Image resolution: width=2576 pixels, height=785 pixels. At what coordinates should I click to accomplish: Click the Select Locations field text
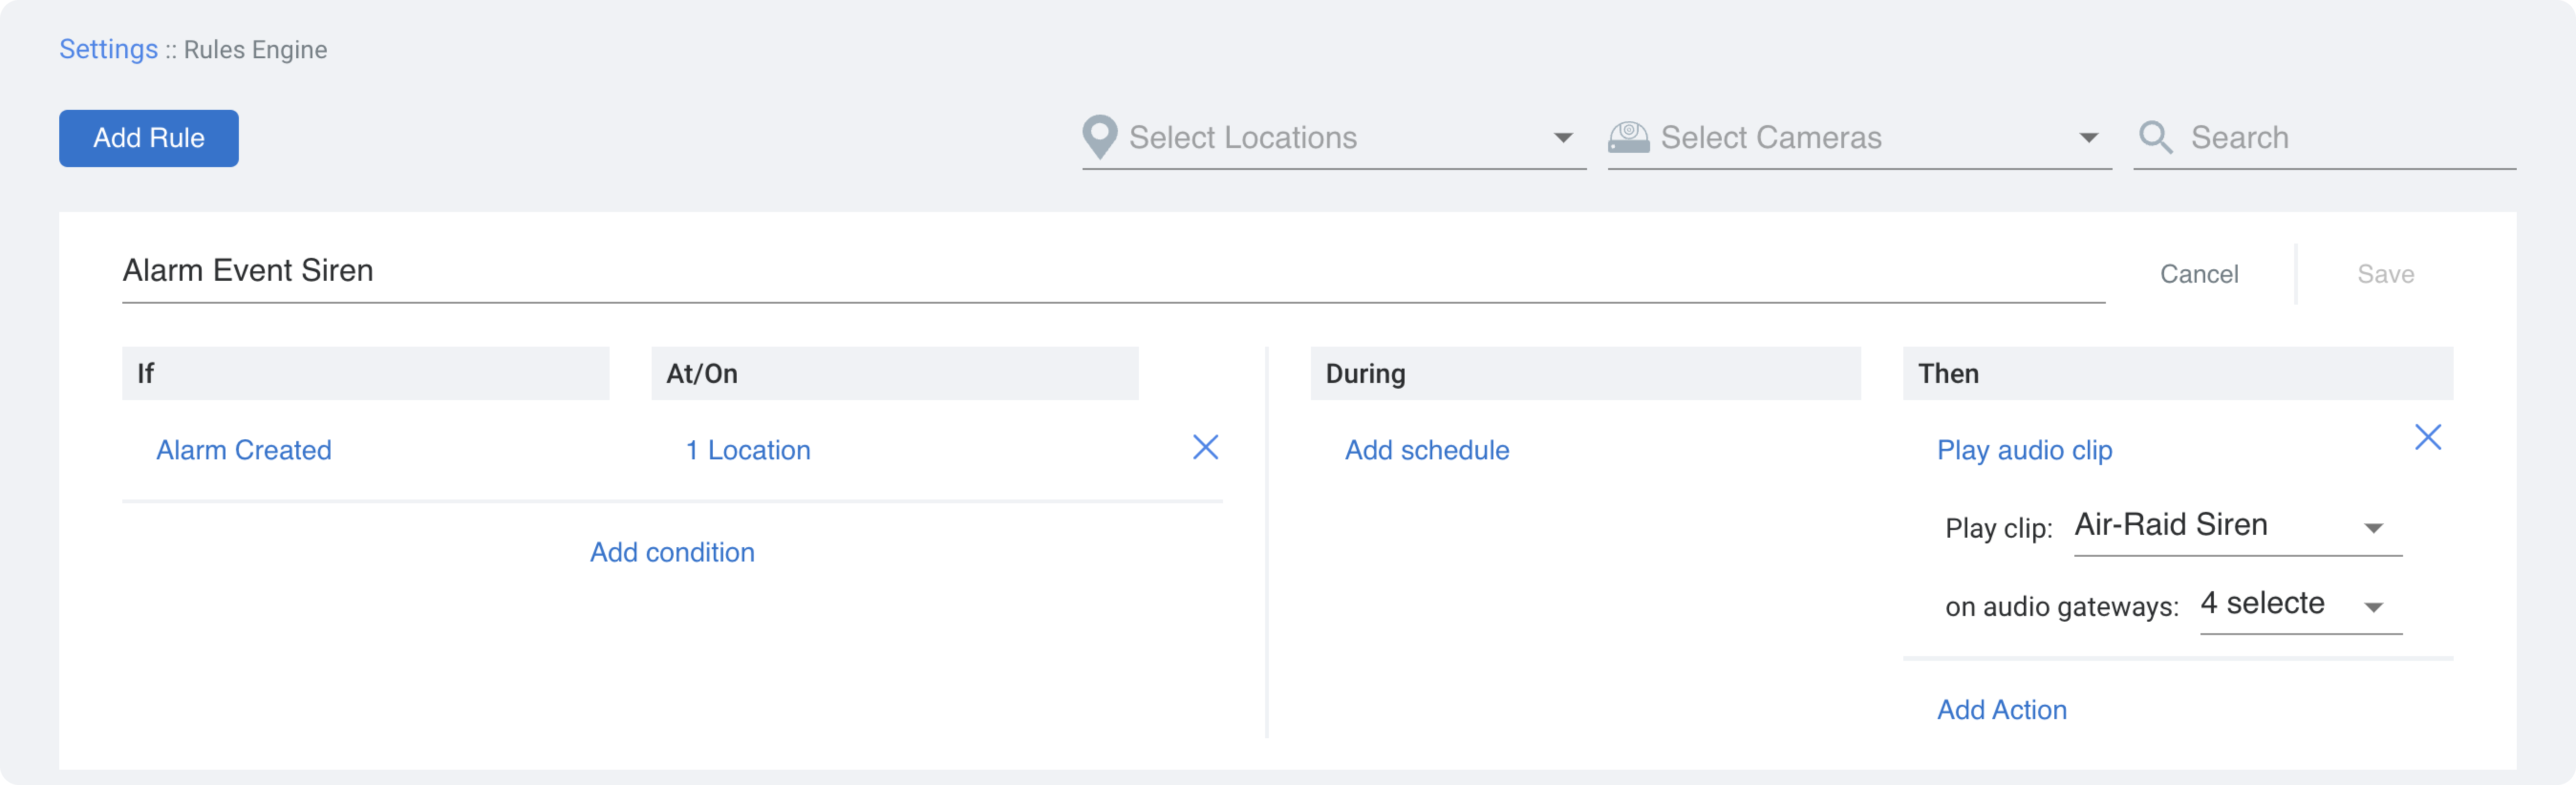click(x=1242, y=137)
